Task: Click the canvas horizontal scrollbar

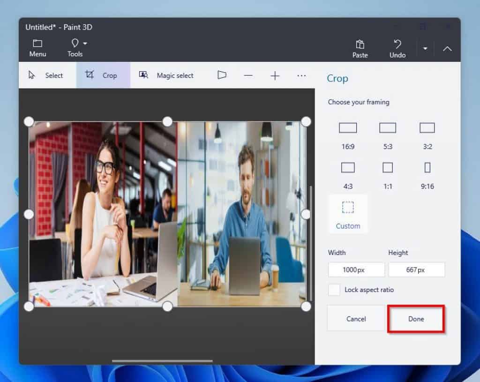Action: 162,361
